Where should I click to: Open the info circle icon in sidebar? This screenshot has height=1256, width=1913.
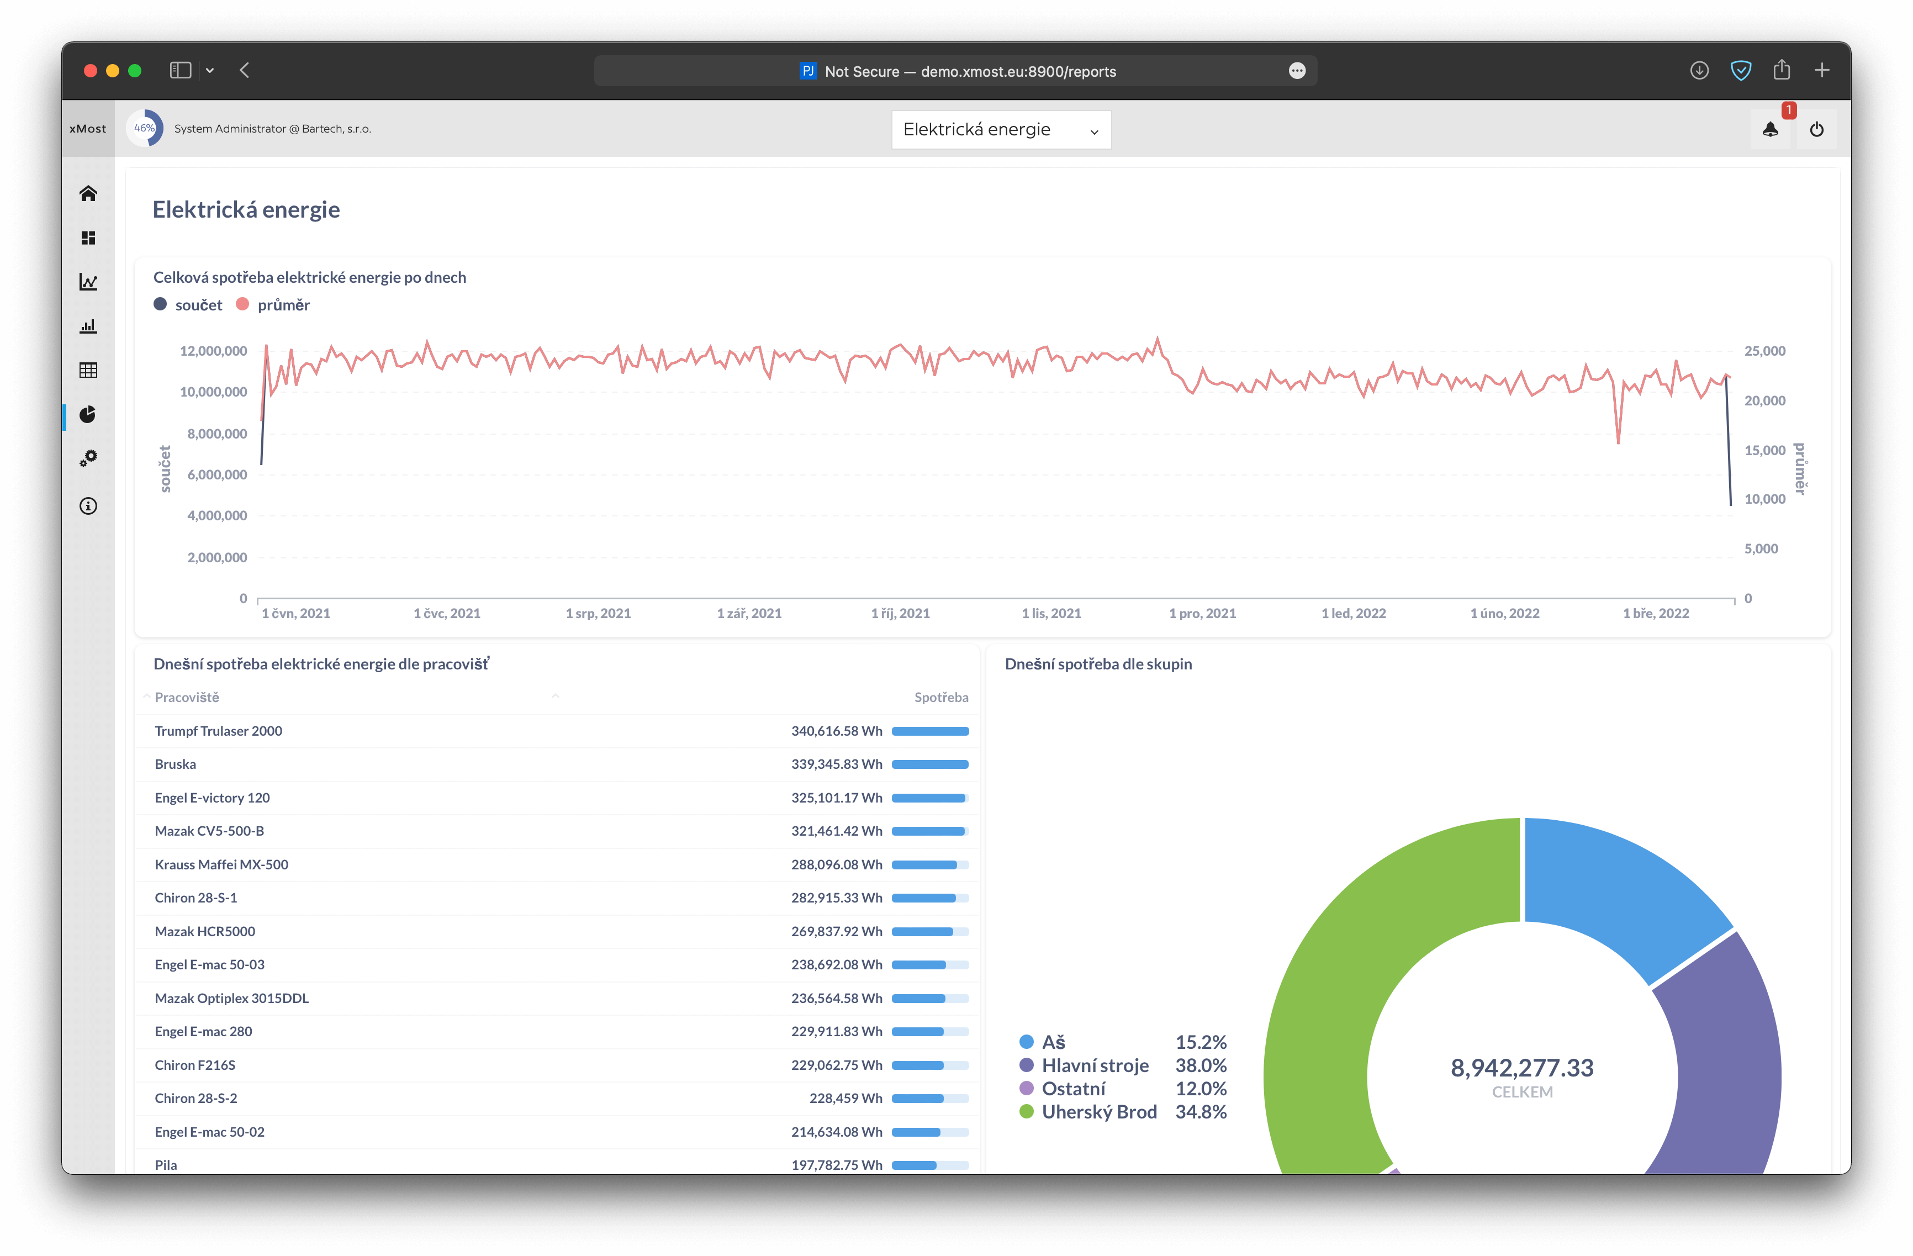(x=88, y=506)
